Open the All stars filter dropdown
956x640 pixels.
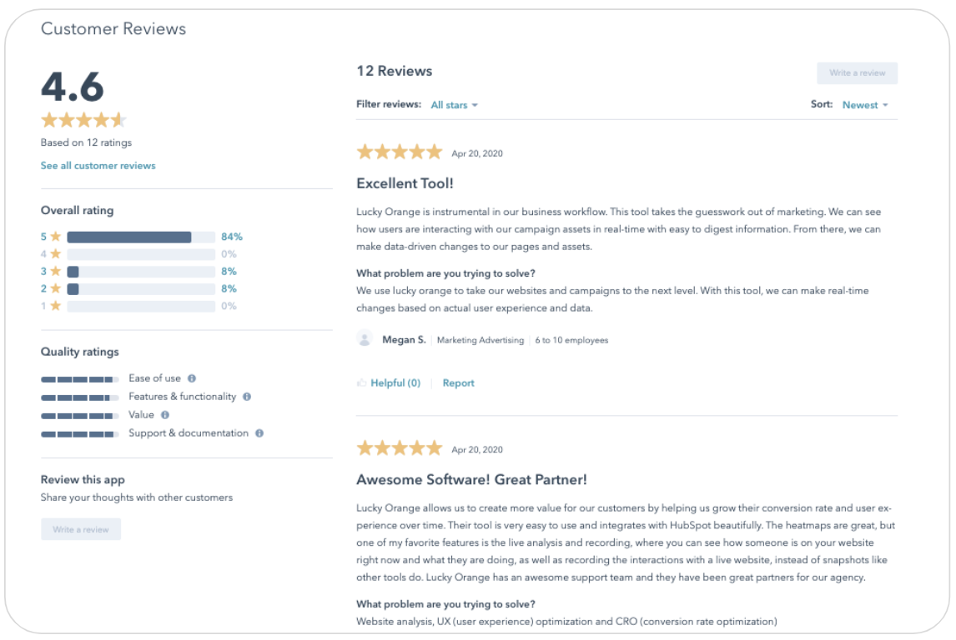click(455, 105)
